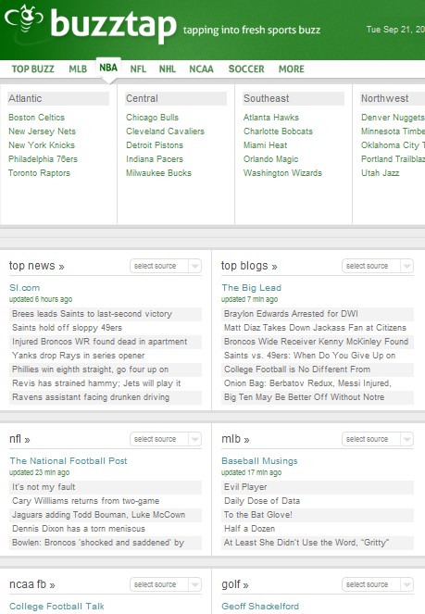425x614 pixels.
Task: Open the SI.com source link
Action: pos(25,288)
